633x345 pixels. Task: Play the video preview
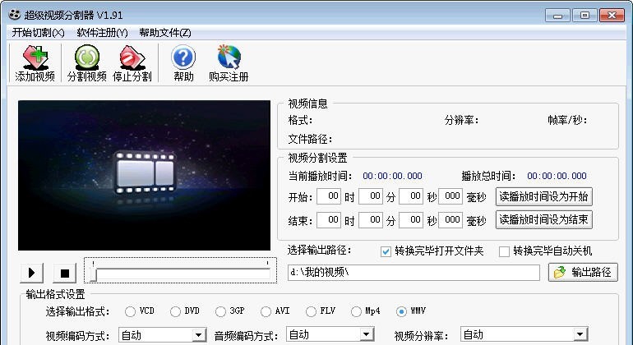[x=31, y=273]
